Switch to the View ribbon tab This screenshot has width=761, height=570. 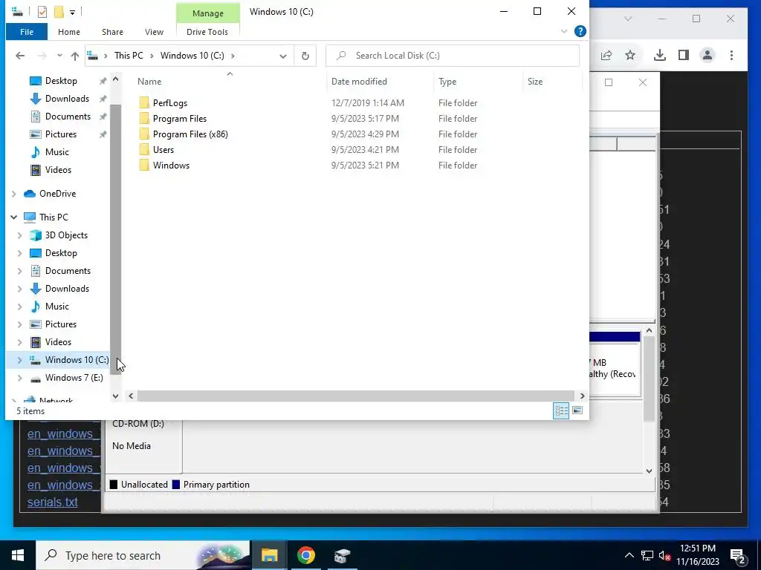154,31
